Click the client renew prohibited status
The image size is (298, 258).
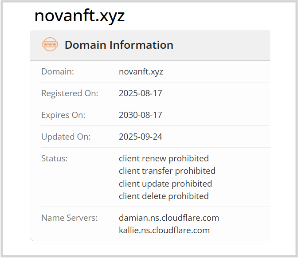164,158
